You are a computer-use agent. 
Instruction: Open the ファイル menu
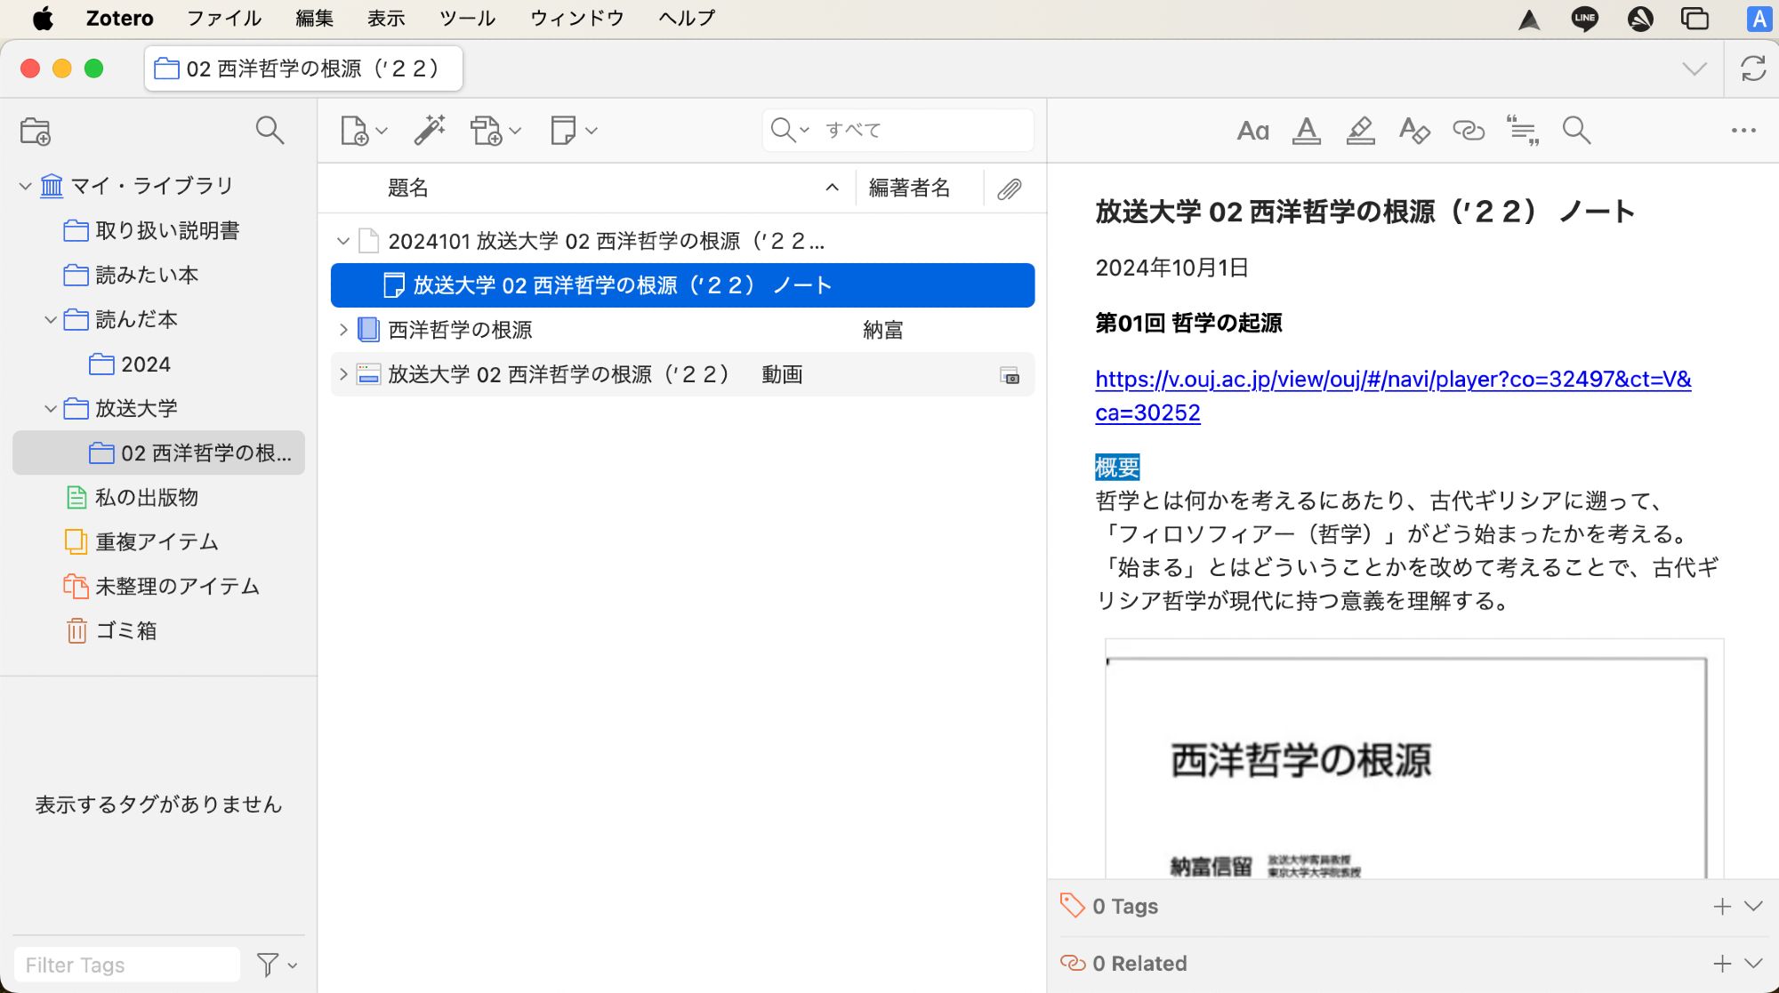(x=224, y=18)
